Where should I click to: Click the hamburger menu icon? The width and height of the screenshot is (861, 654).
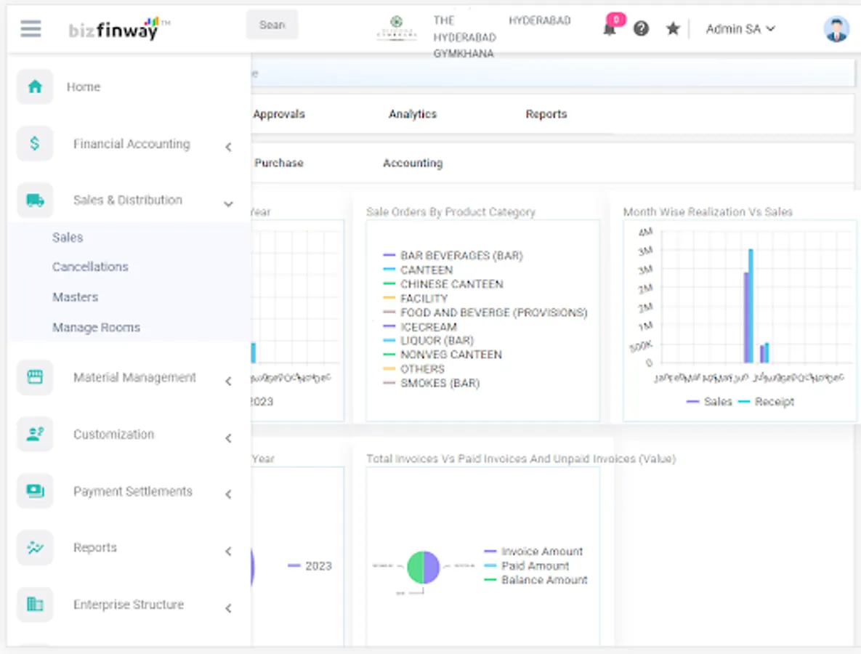[31, 28]
